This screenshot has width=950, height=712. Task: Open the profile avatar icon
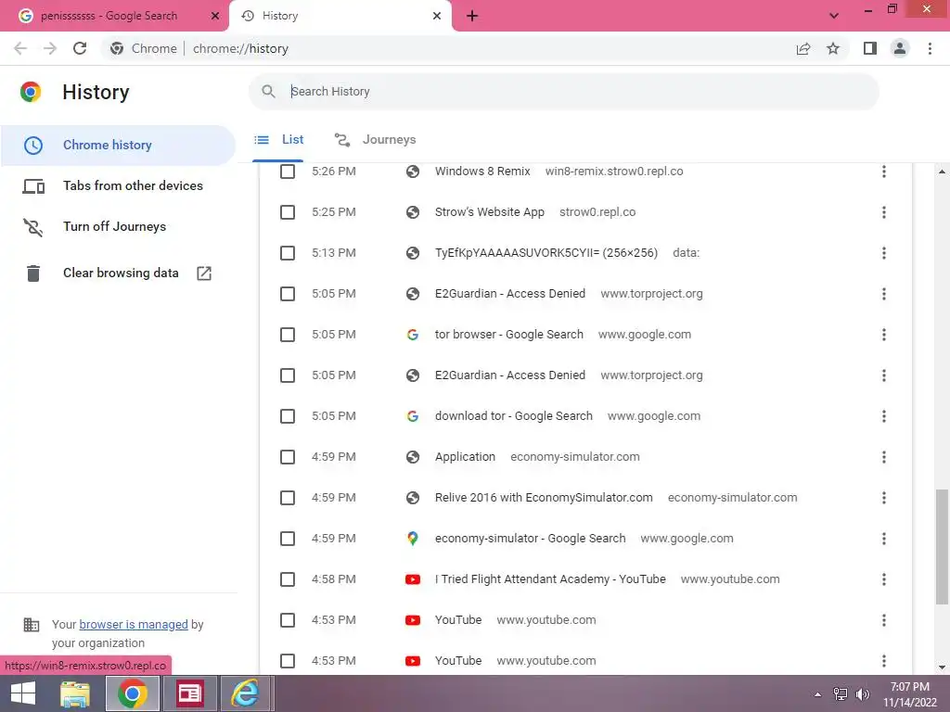[x=900, y=48]
